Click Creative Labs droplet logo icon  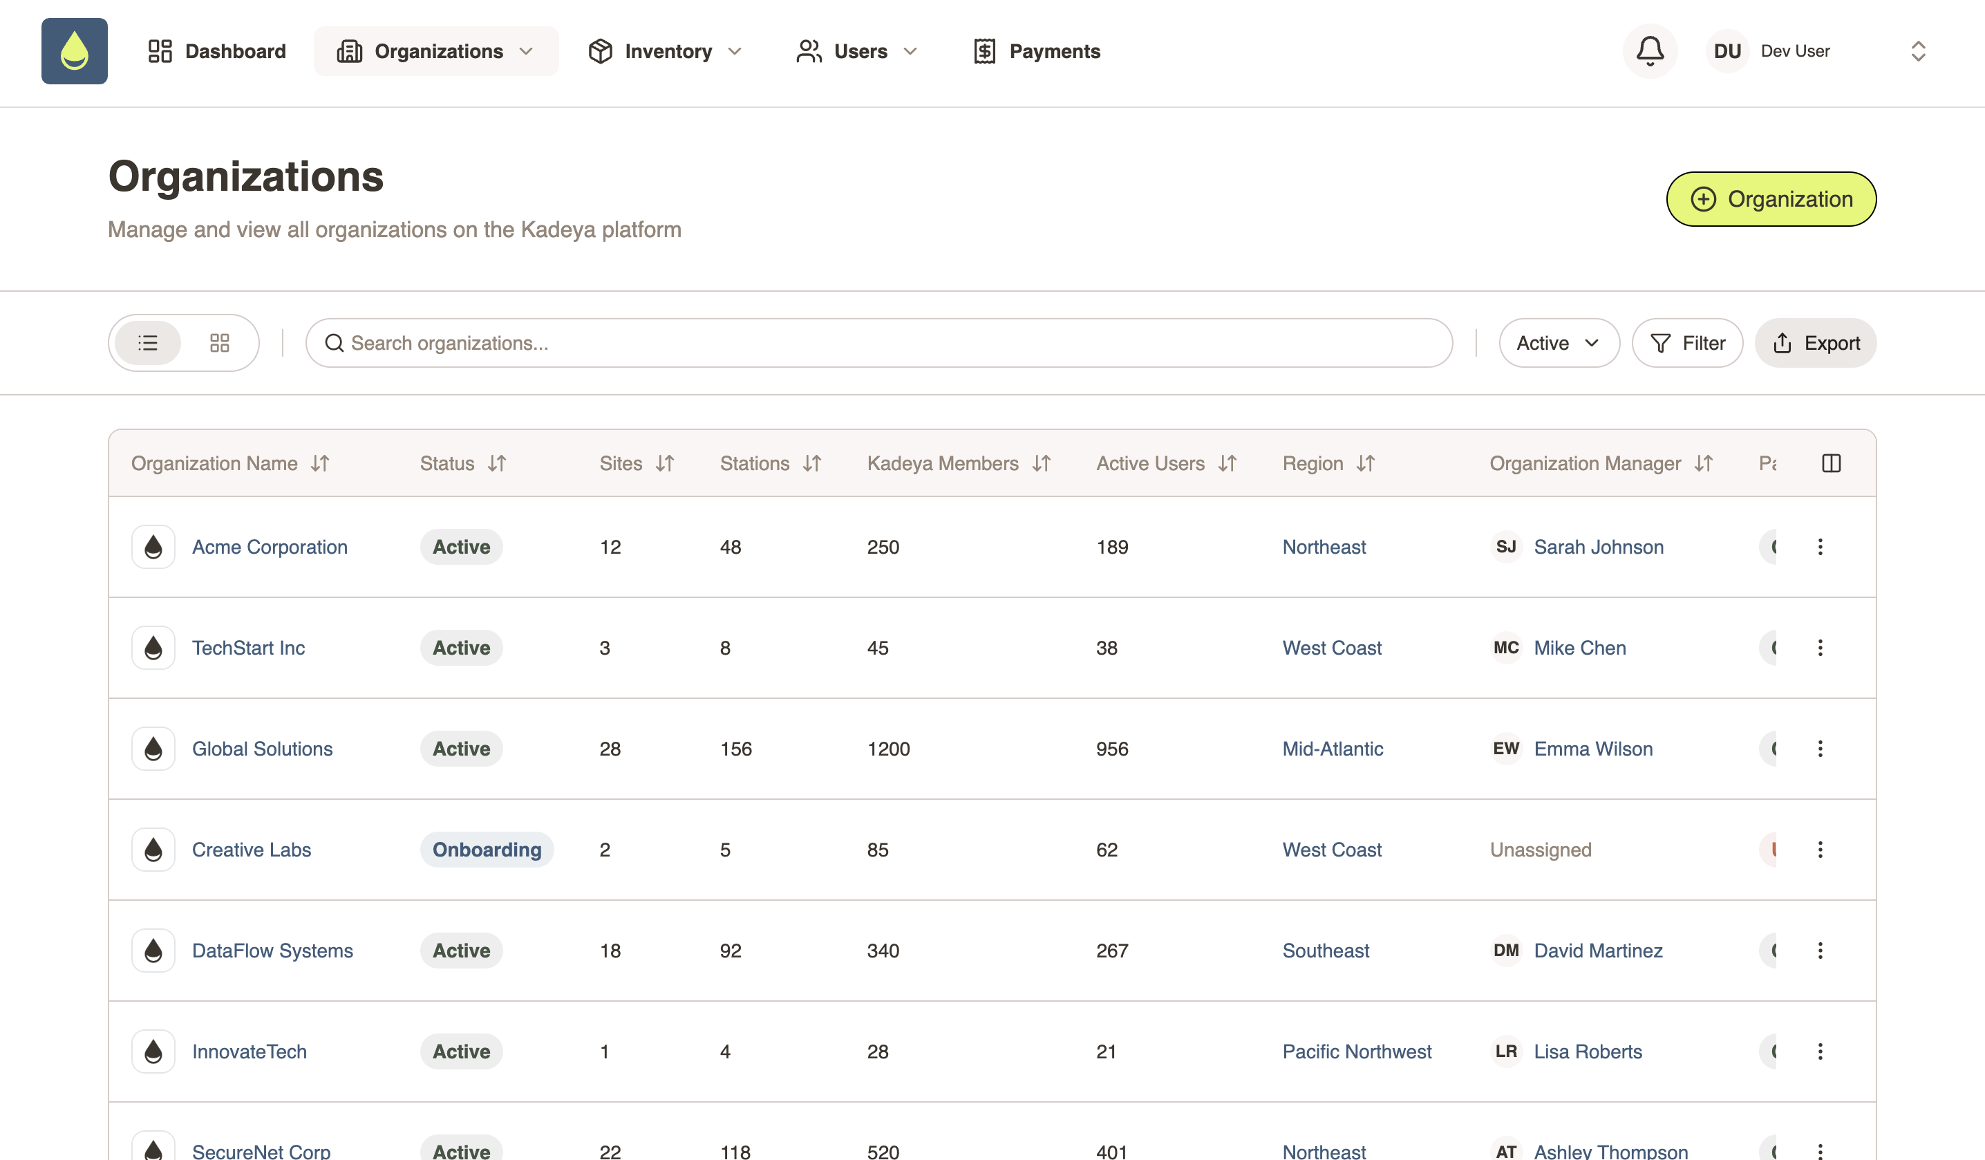tap(153, 850)
